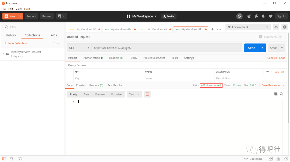Open the new window icon dropdown
This screenshot has height=162, width=290.
pos(61,16)
